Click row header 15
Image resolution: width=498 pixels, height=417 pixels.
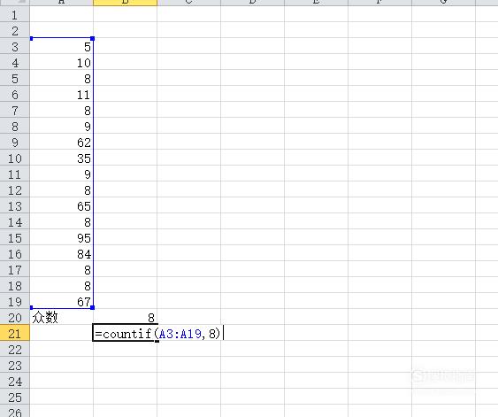[x=15, y=237]
